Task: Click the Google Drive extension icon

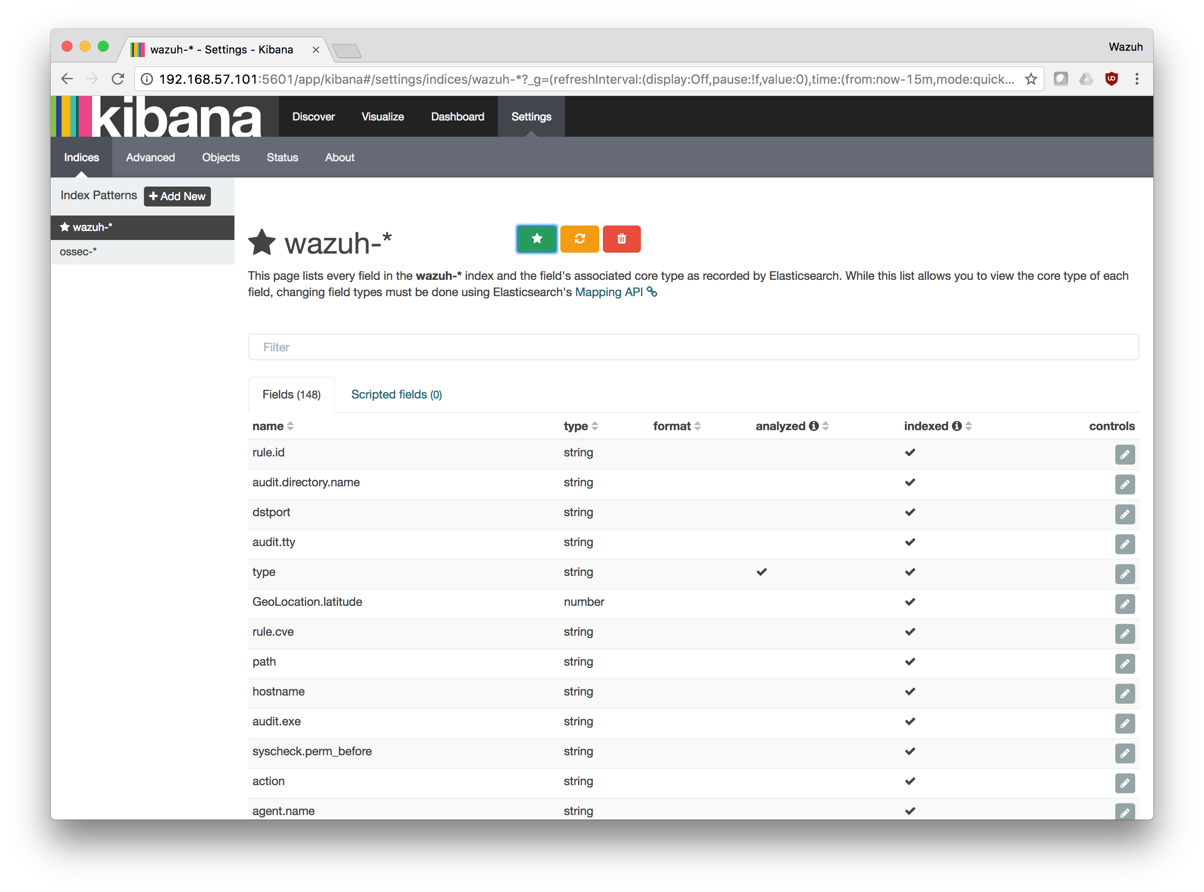Action: pos(1085,79)
